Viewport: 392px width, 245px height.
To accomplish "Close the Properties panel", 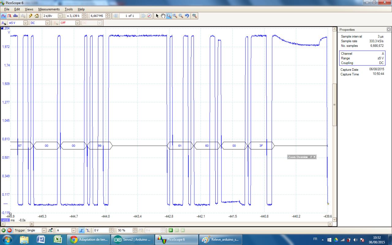I will click(389, 30).
